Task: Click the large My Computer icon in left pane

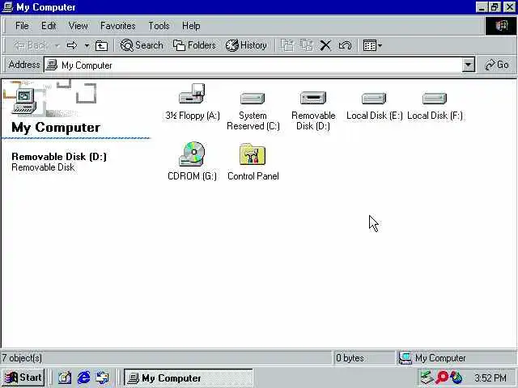Action: (23, 100)
